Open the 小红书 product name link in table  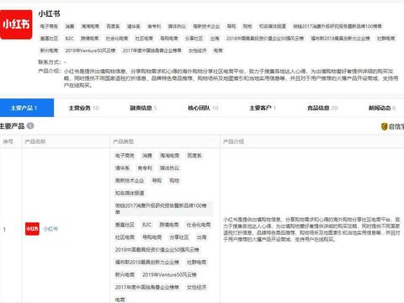point(50,229)
